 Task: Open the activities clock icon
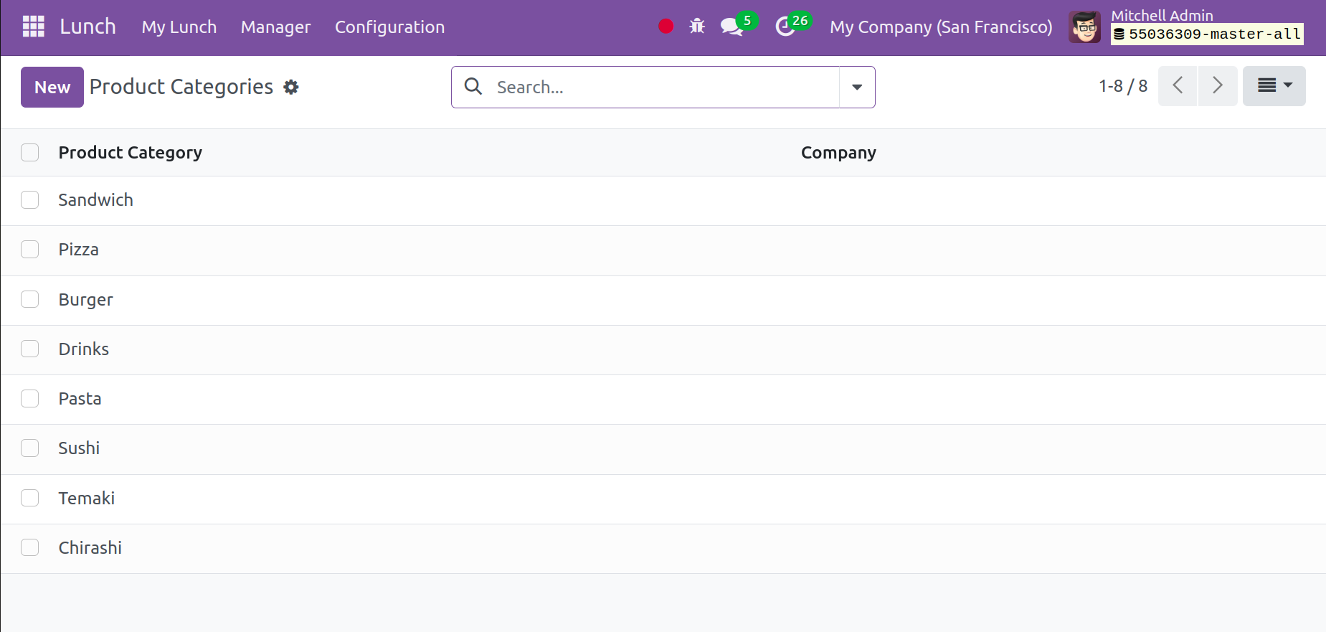[x=785, y=27]
